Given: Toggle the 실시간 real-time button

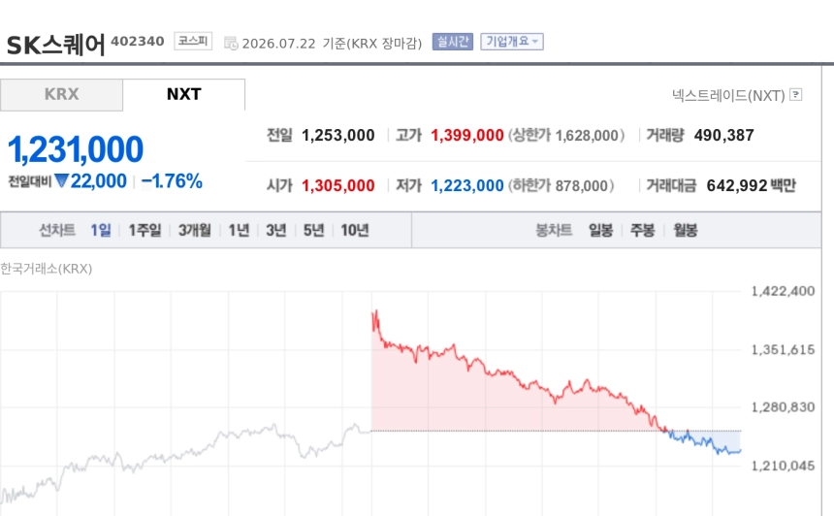Looking at the screenshot, I should (x=453, y=42).
